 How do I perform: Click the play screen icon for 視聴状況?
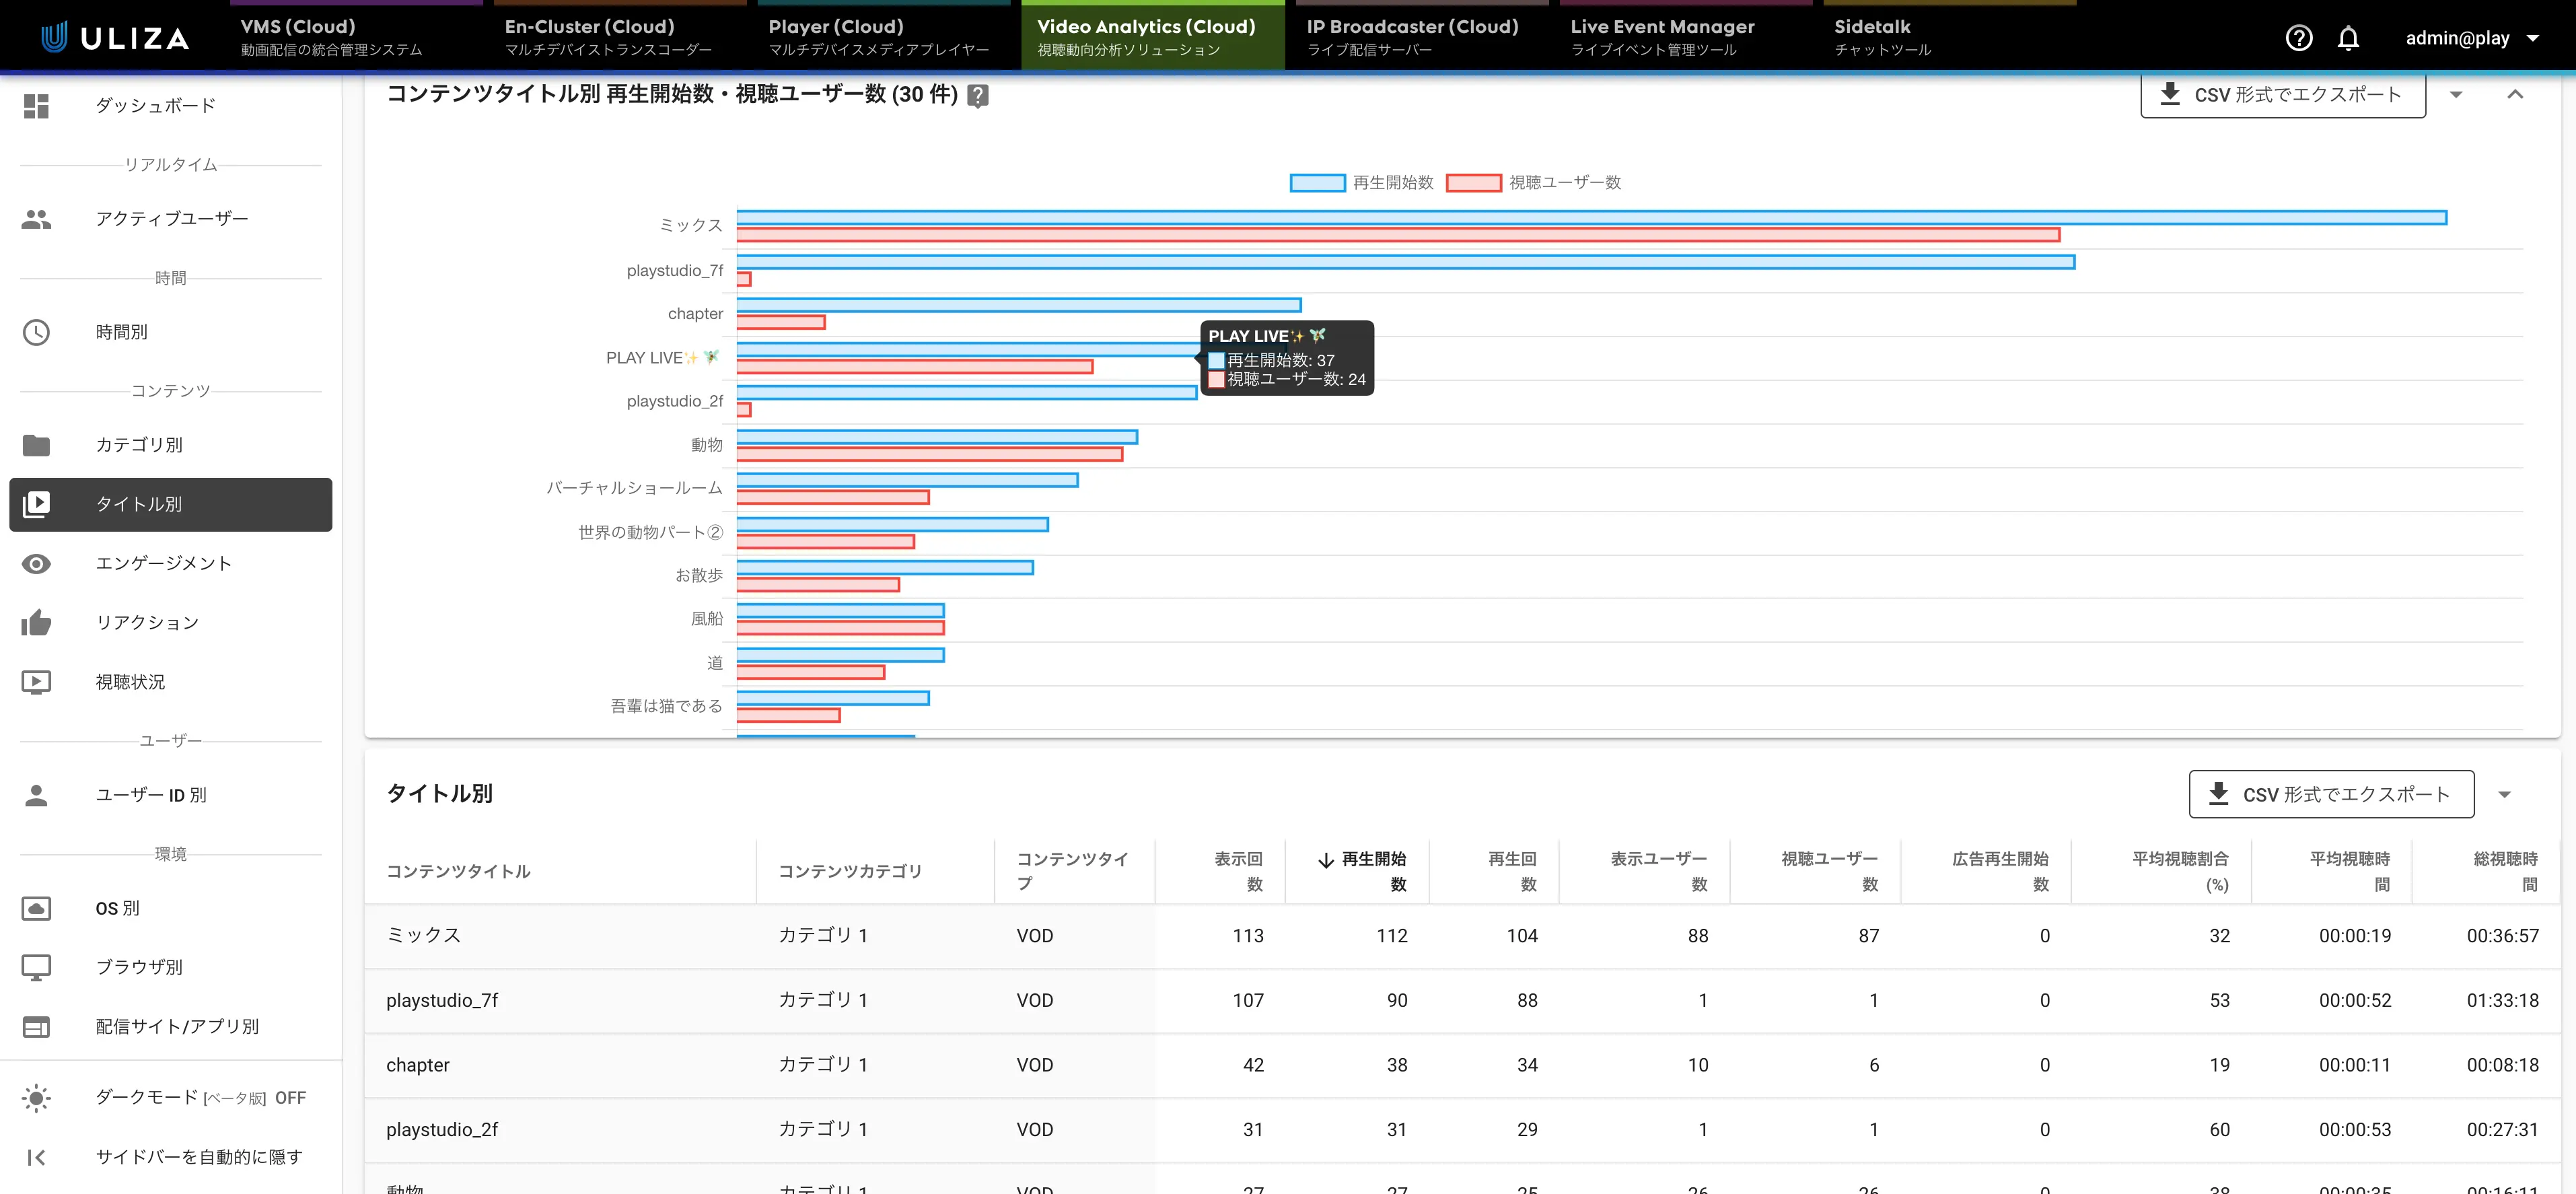tap(36, 682)
